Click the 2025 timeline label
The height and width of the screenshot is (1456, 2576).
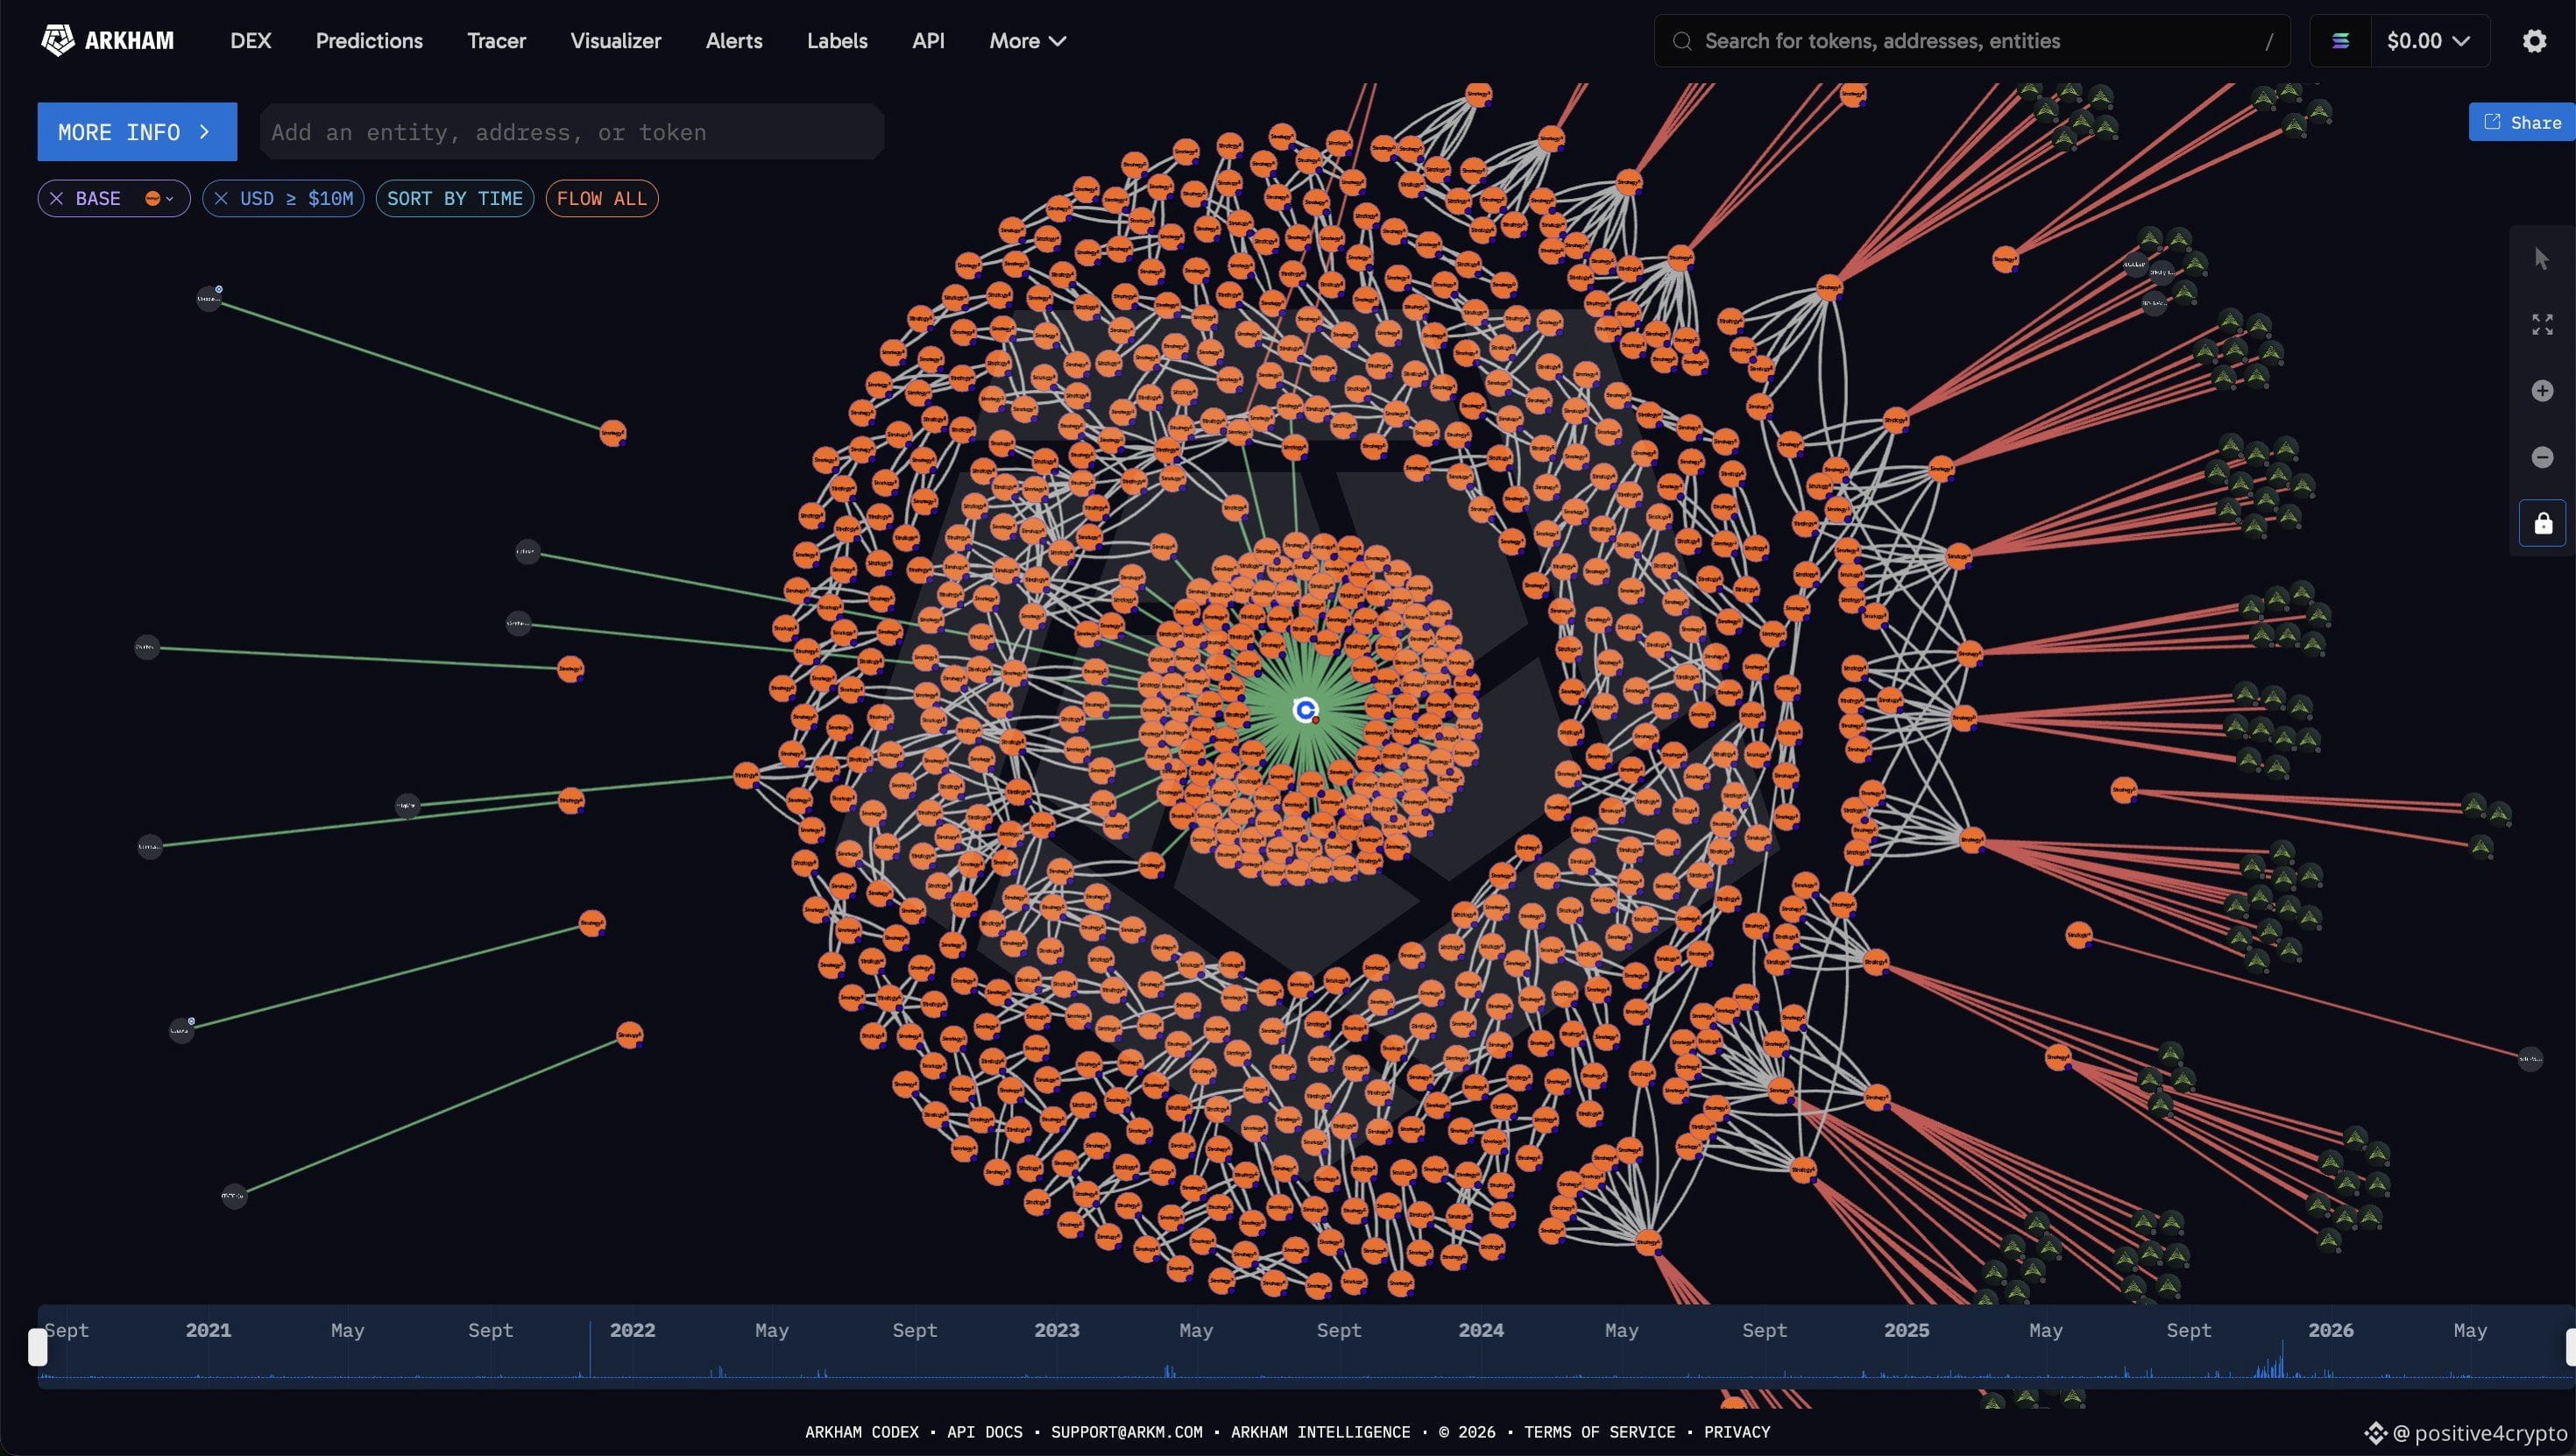click(x=1906, y=1330)
